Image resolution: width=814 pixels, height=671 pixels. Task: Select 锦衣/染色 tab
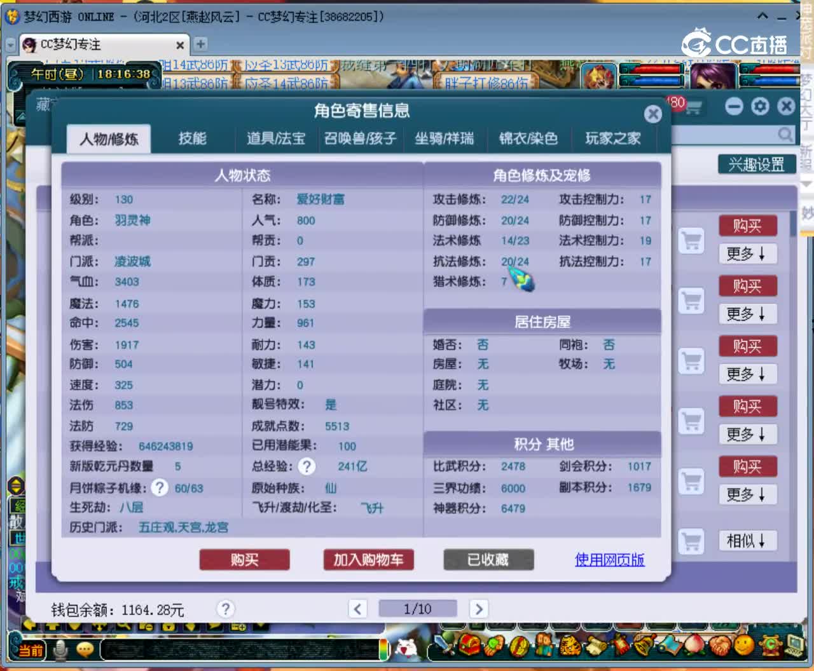click(528, 139)
